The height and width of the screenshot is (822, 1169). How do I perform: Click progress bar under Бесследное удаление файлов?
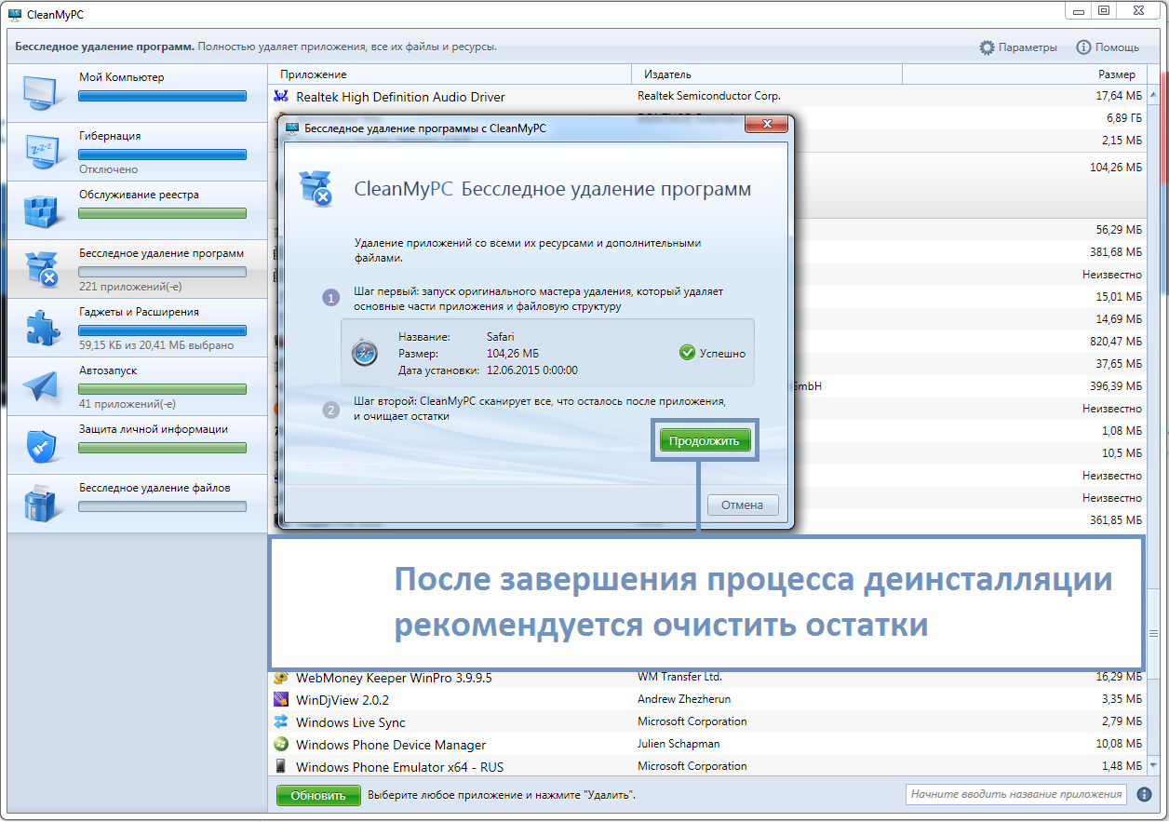point(162,506)
